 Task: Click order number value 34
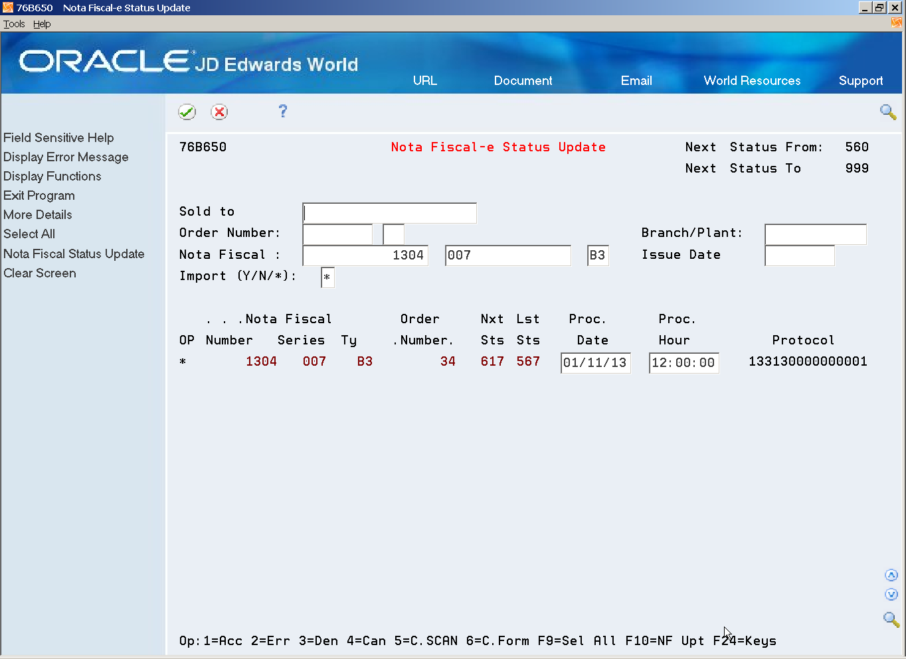coord(448,362)
